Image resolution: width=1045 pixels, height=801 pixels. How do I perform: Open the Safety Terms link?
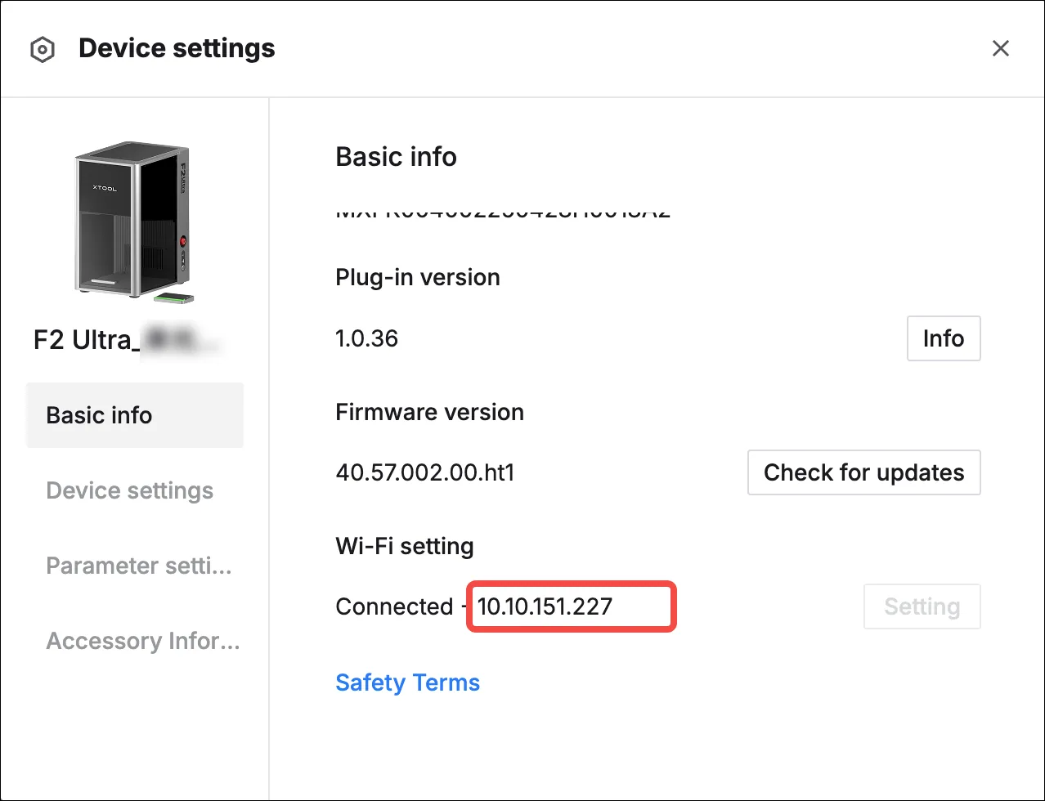click(x=407, y=682)
